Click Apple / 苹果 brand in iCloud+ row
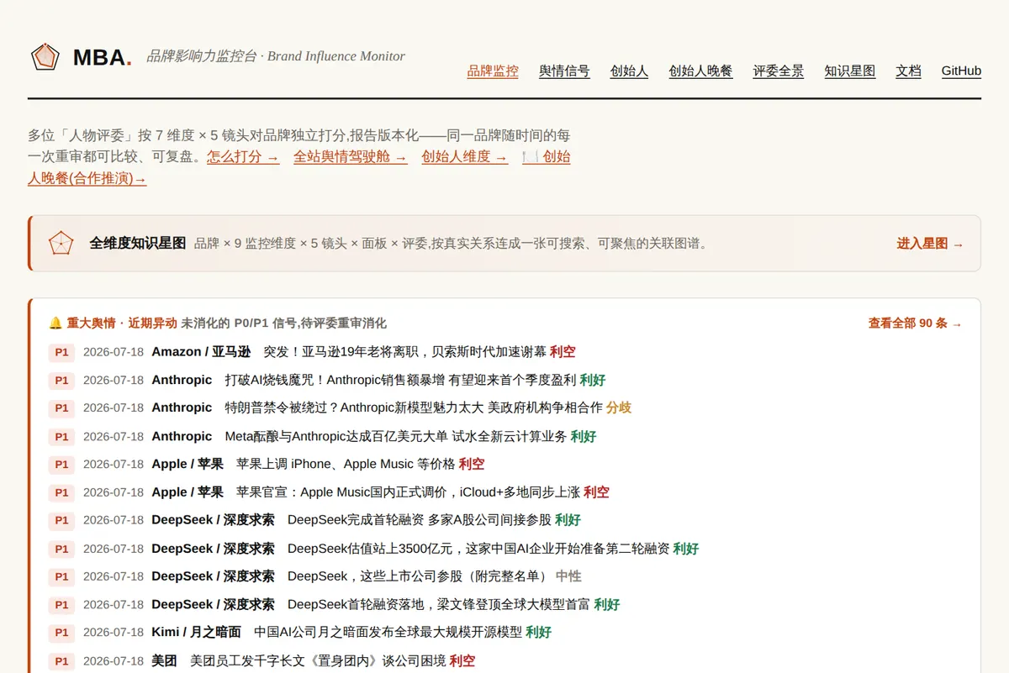Image resolution: width=1009 pixels, height=673 pixels. coord(188,492)
